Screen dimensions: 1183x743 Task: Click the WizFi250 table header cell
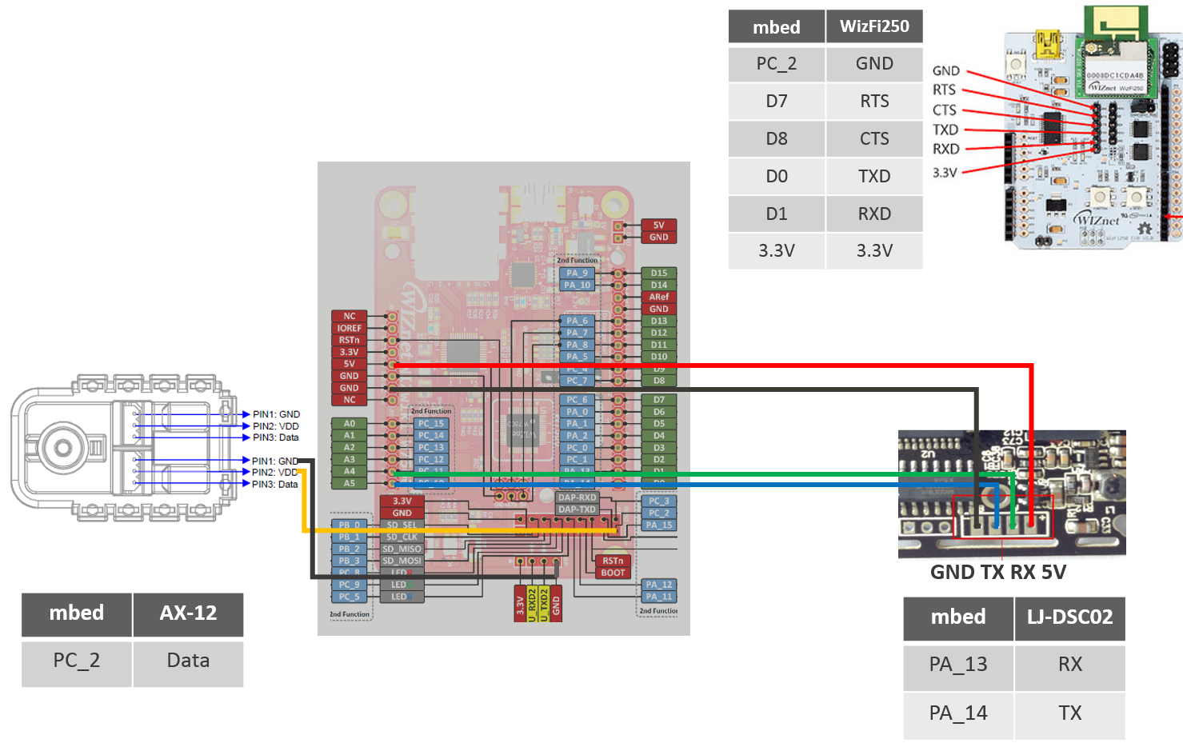[874, 26]
